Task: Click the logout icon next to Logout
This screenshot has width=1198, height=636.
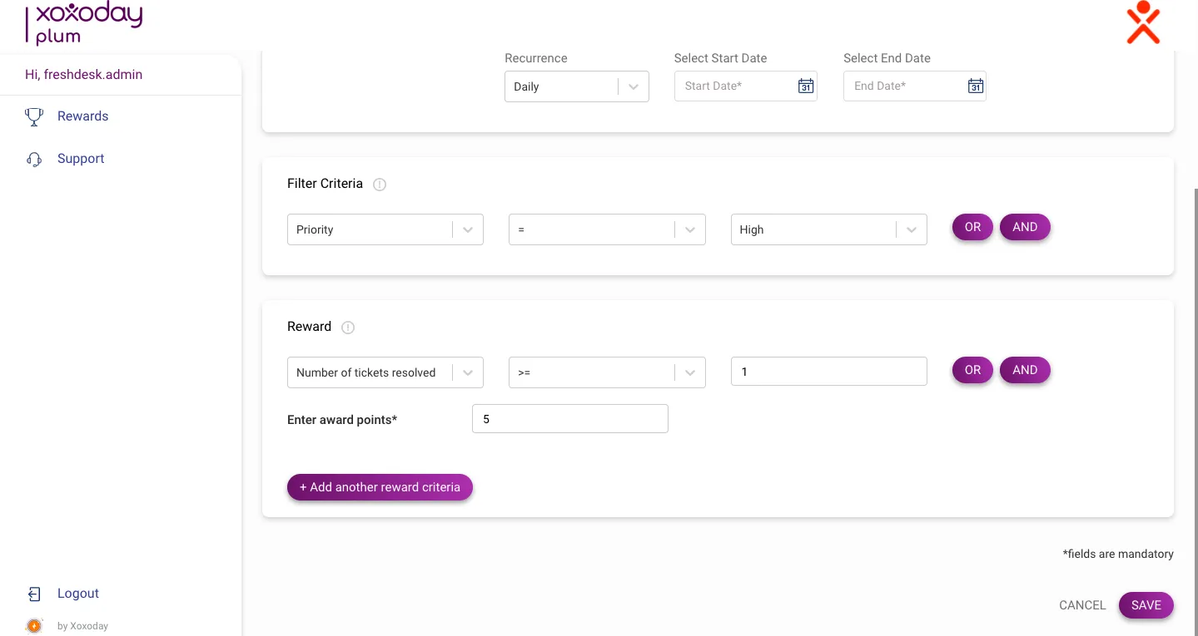Action: [x=34, y=594]
